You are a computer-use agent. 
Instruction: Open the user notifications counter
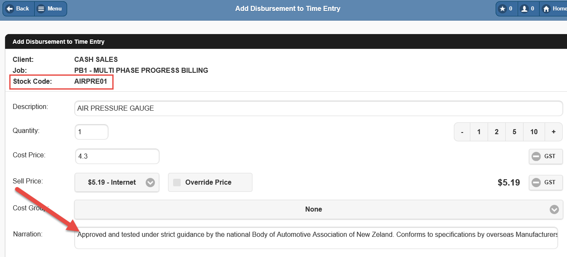[x=528, y=9]
